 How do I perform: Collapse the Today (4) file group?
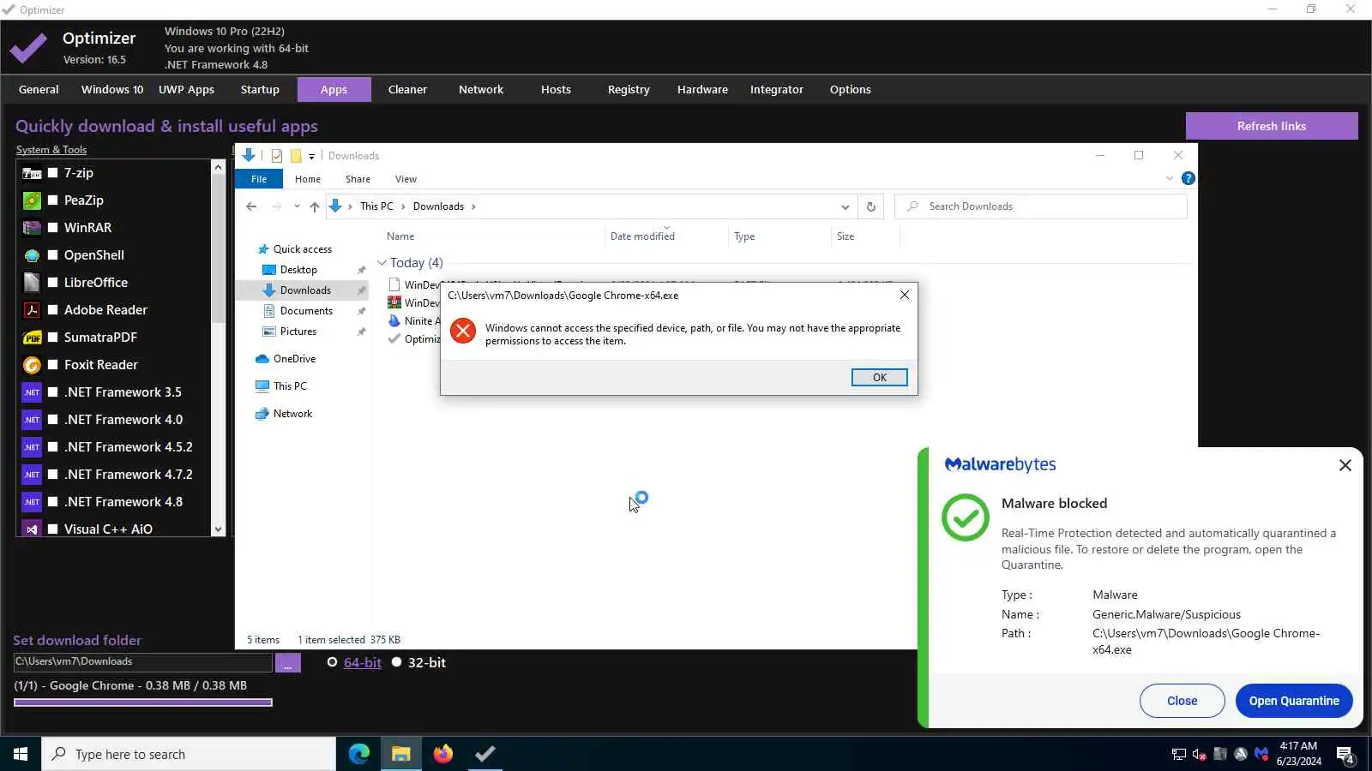(382, 263)
